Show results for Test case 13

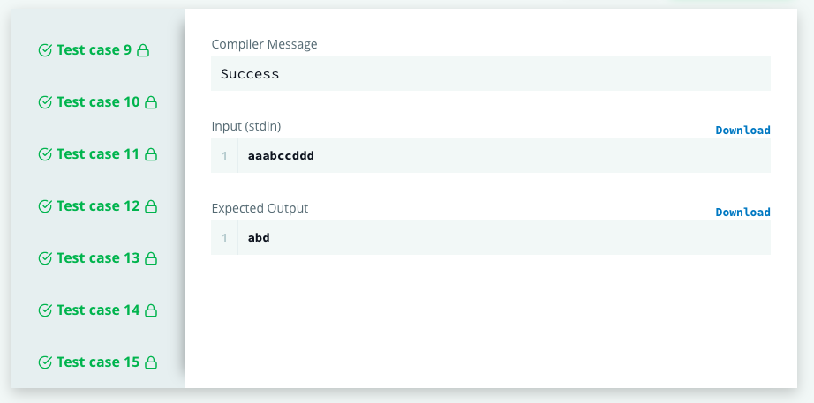click(x=98, y=257)
